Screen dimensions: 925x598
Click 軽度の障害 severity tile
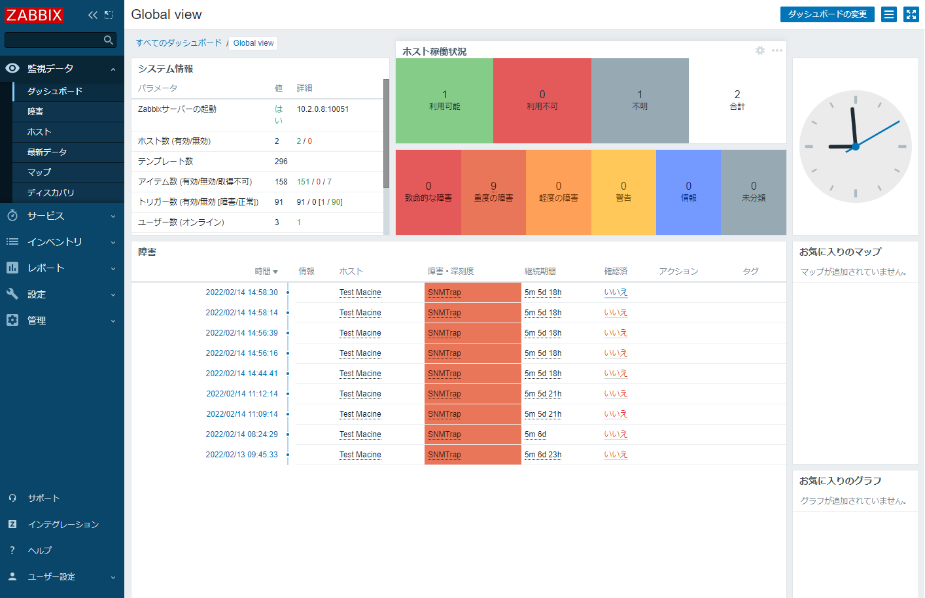pyautogui.click(x=559, y=192)
